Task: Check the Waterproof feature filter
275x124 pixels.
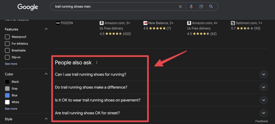Action: (7, 37)
